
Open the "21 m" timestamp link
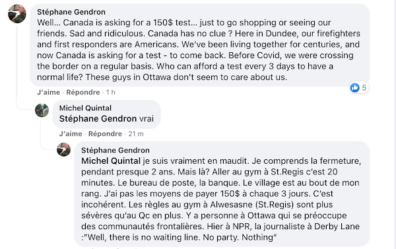coord(136,133)
